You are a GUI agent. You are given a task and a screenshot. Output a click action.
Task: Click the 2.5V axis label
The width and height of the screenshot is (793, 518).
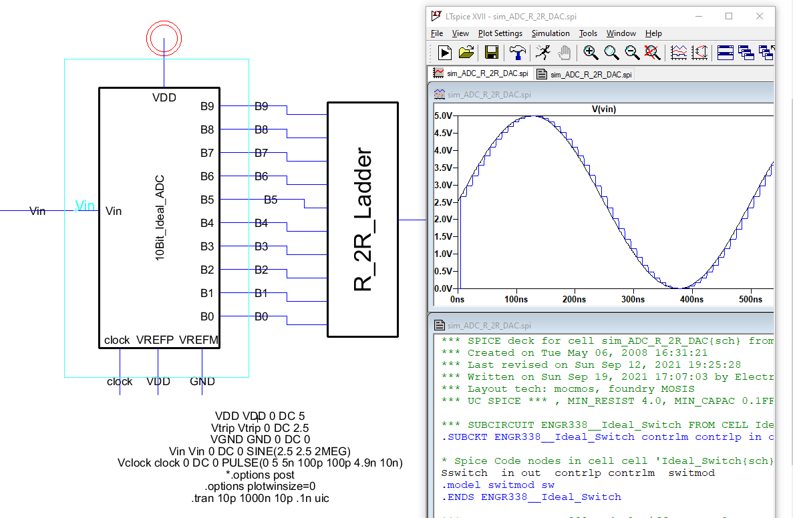click(x=443, y=202)
